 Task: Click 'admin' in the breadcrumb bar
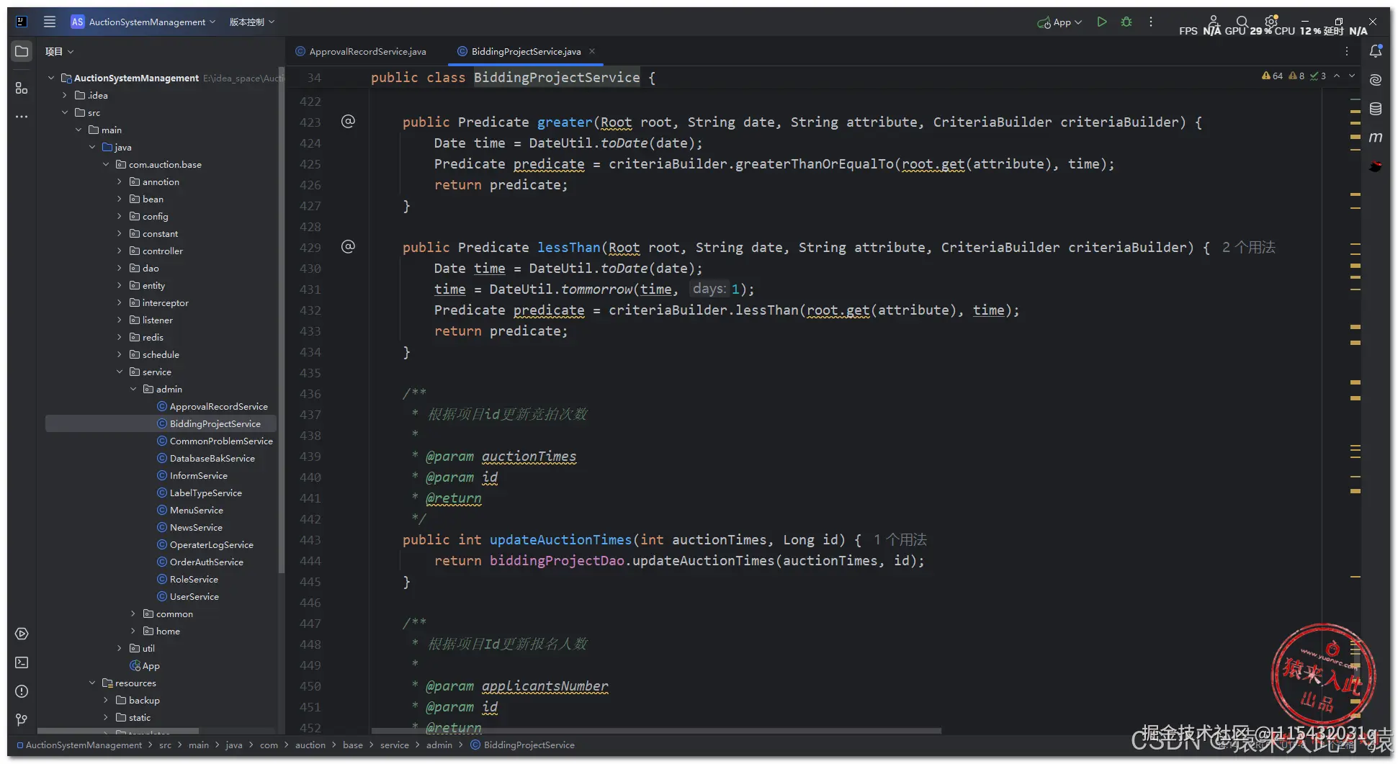tap(439, 745)
